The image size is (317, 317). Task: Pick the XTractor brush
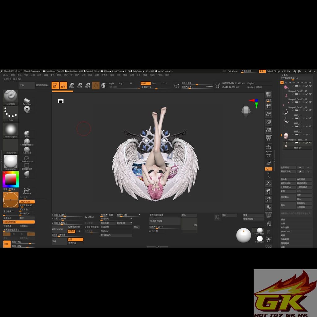coord(27,191)
